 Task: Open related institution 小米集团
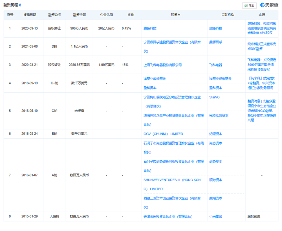tap(216, 217)
